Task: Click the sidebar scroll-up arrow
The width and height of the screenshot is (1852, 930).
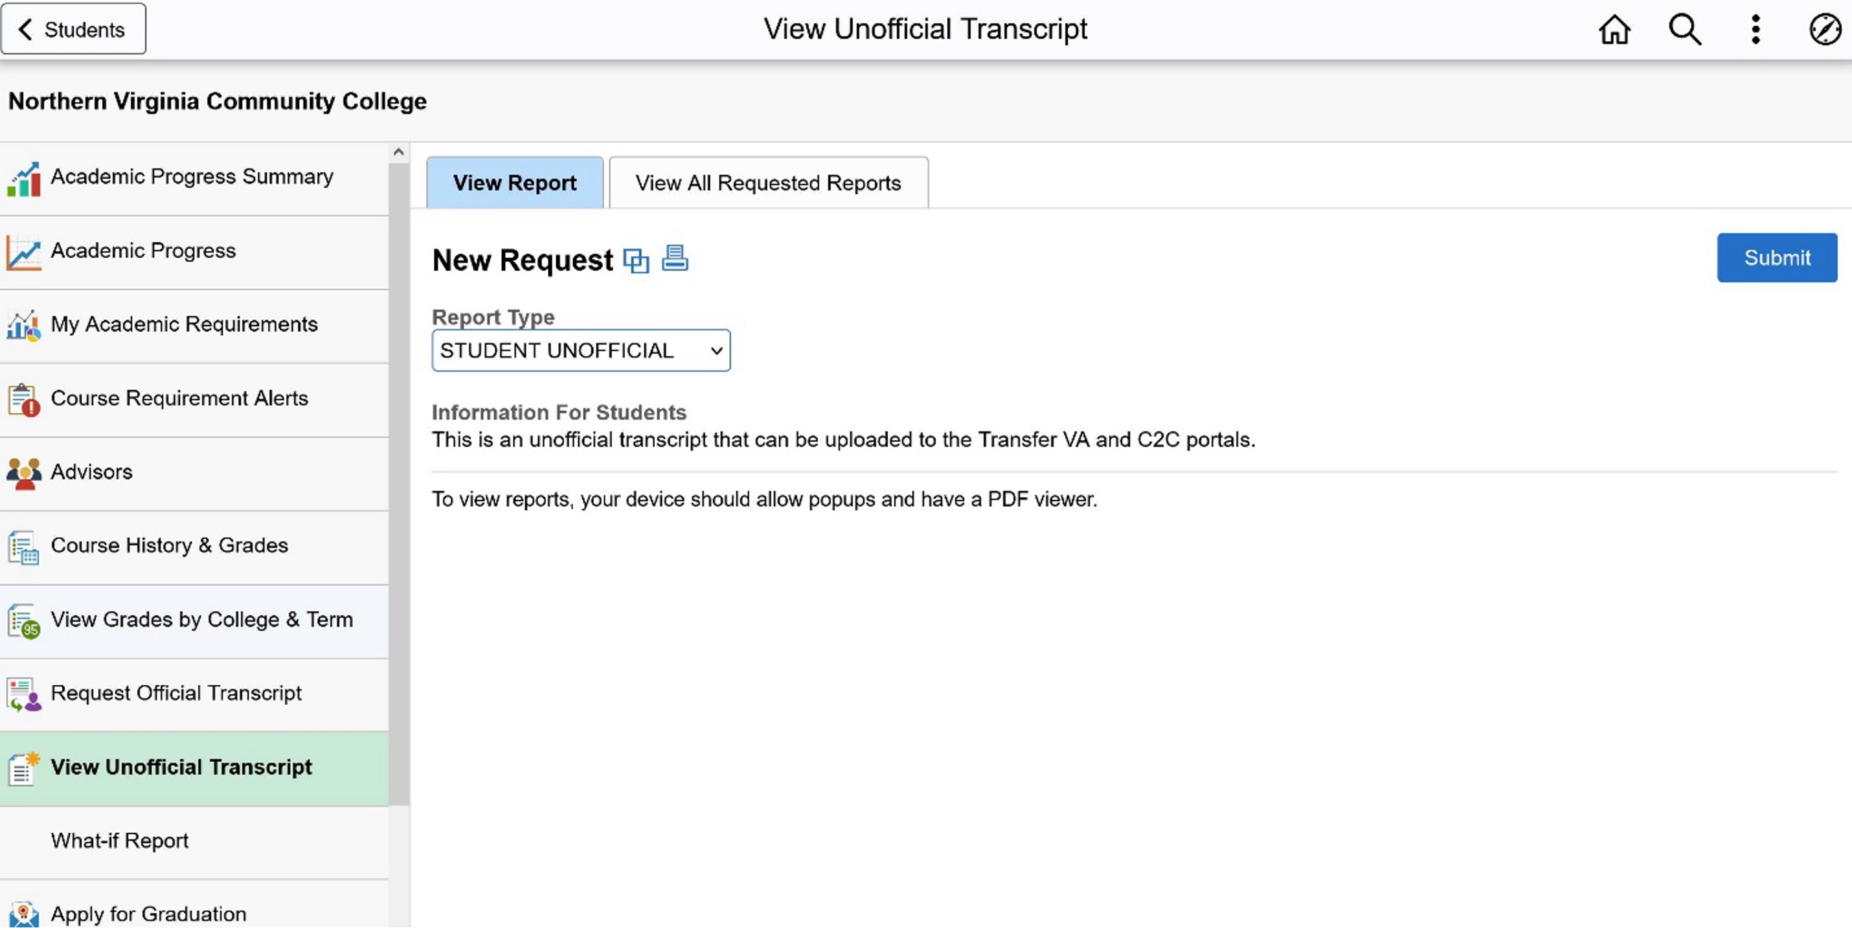Action: pyautogui.click(x=399, y=152)
